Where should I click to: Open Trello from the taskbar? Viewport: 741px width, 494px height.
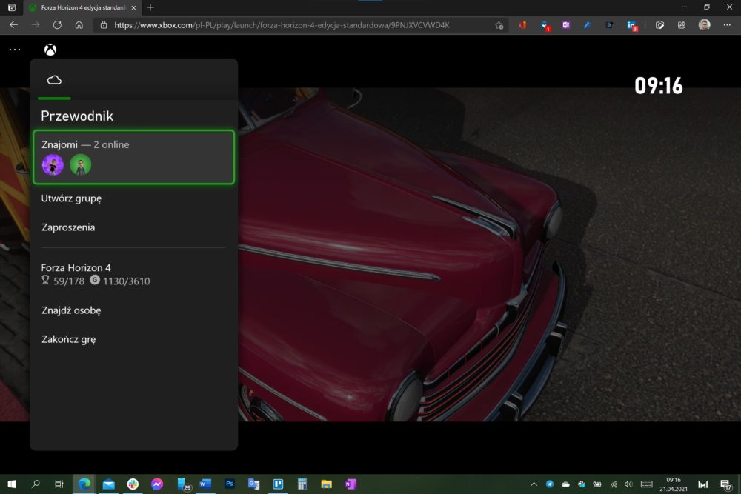(278, 484)
